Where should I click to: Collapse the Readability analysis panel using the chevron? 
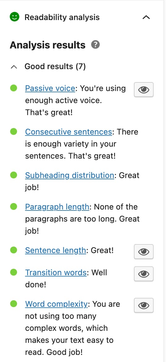click(146, 17)
